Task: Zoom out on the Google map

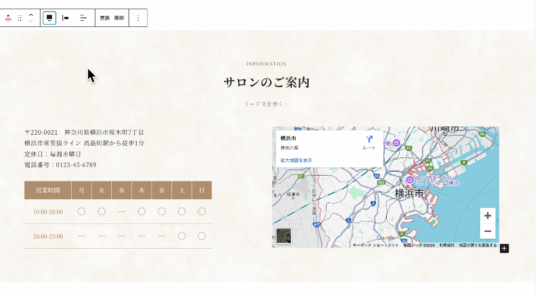Action: [x=487, y=231]
